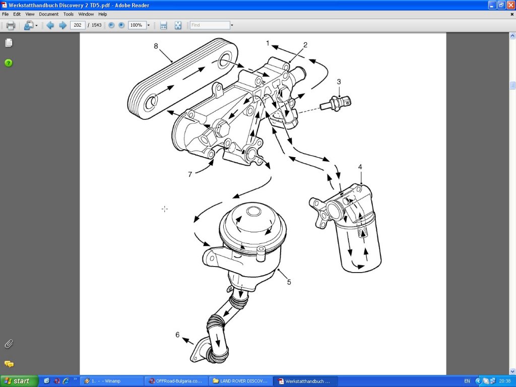Image resolution: width=516 pixels, height=387 pixels.
Task: Expand the Find options dropdown arrow
Action: (x=232, y=25)
